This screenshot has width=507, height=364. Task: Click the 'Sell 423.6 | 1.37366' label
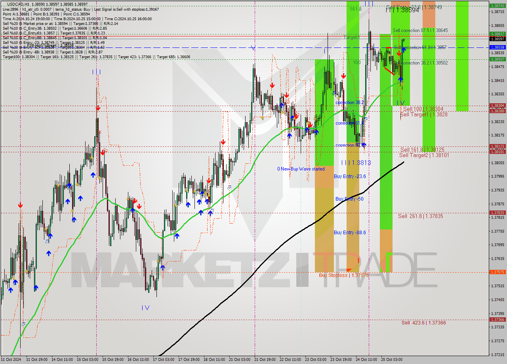click(x=423, y=323)
